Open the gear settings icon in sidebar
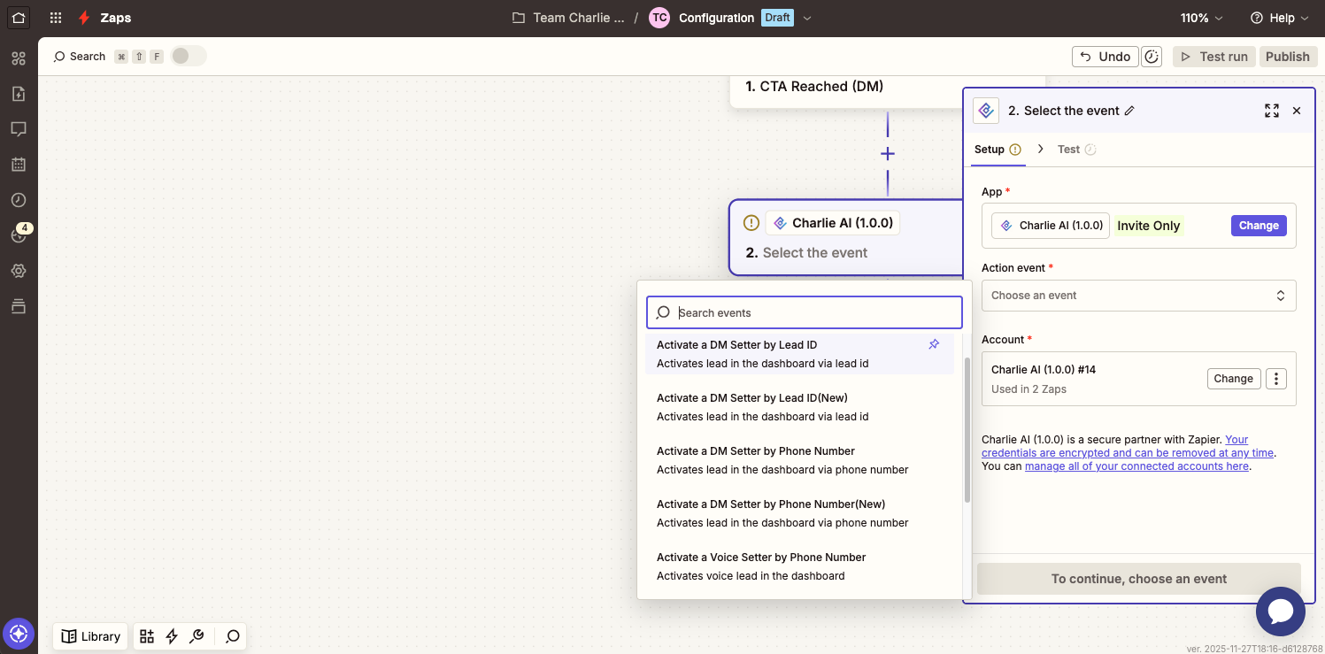1325x654 pixels. pos(19,271)
